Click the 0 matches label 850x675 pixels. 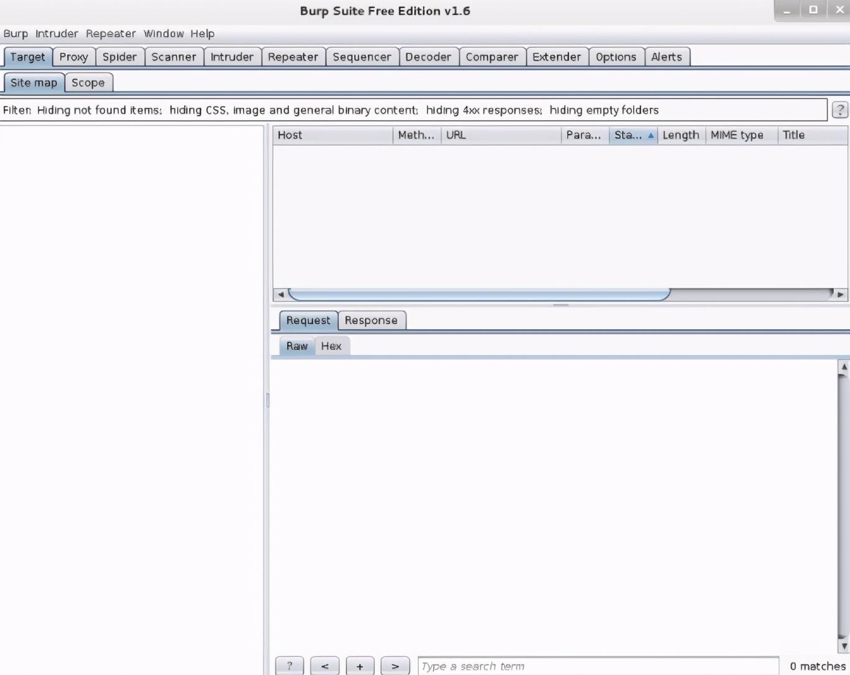click(x=818, y=666)
